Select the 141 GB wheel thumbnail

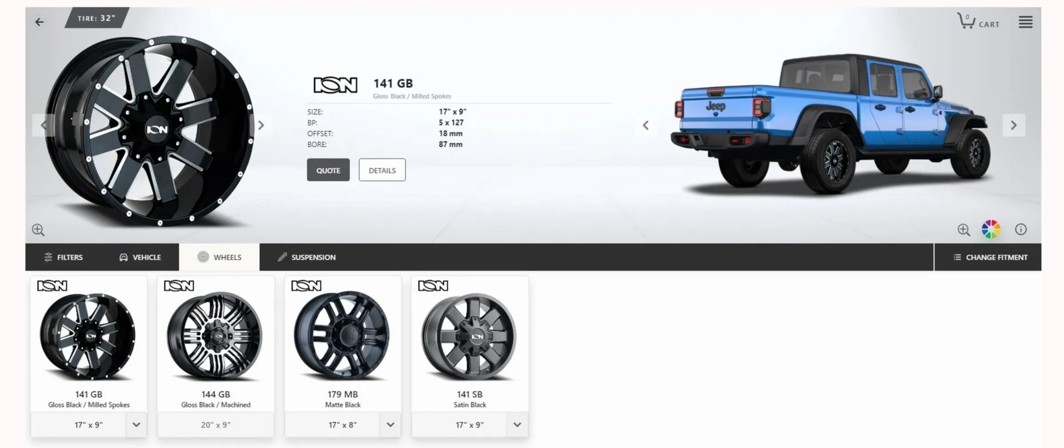tap(89, 336)
